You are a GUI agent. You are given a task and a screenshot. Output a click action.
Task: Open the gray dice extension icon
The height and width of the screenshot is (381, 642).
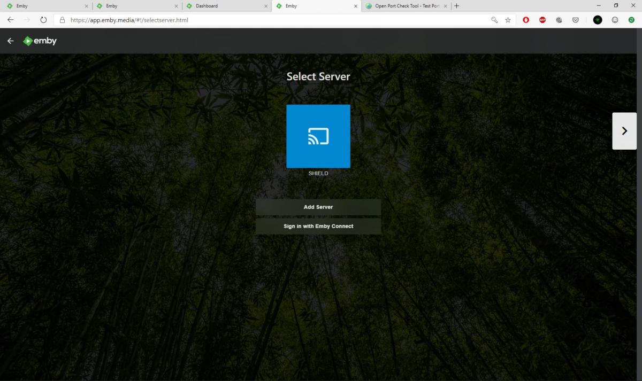pos(559,20)
